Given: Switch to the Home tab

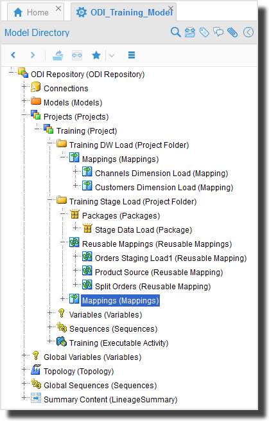Looking at the screenshot, I should point(36,12).
